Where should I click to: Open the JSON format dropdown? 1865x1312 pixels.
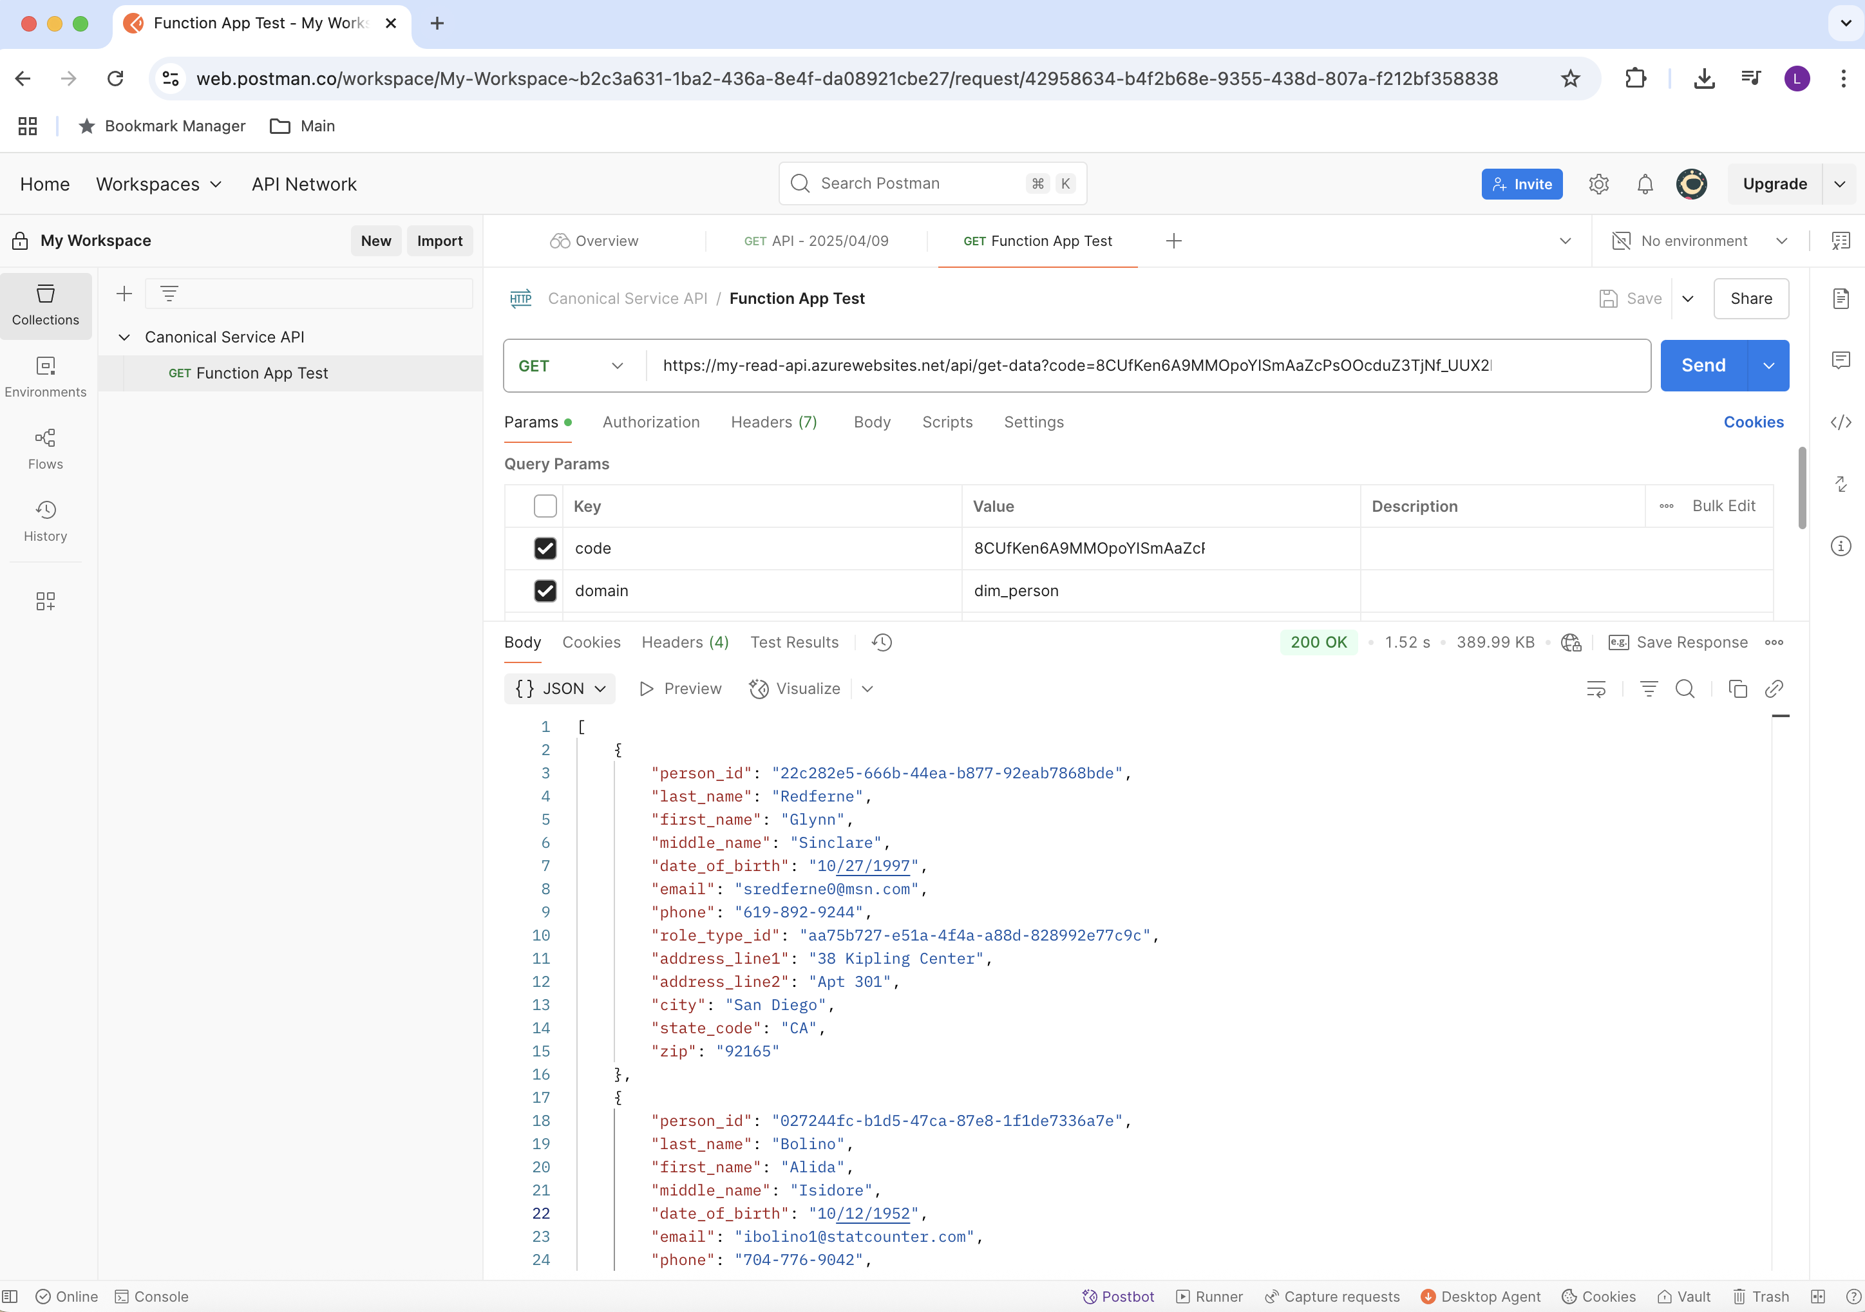560,689
